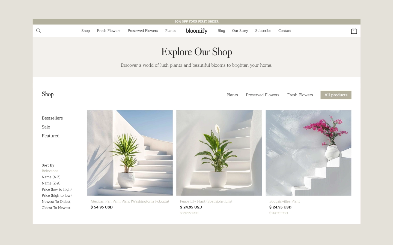The width and height of the screenshot is (393, 245).
Task: Open the Blog navigation item
Action: 221,31
